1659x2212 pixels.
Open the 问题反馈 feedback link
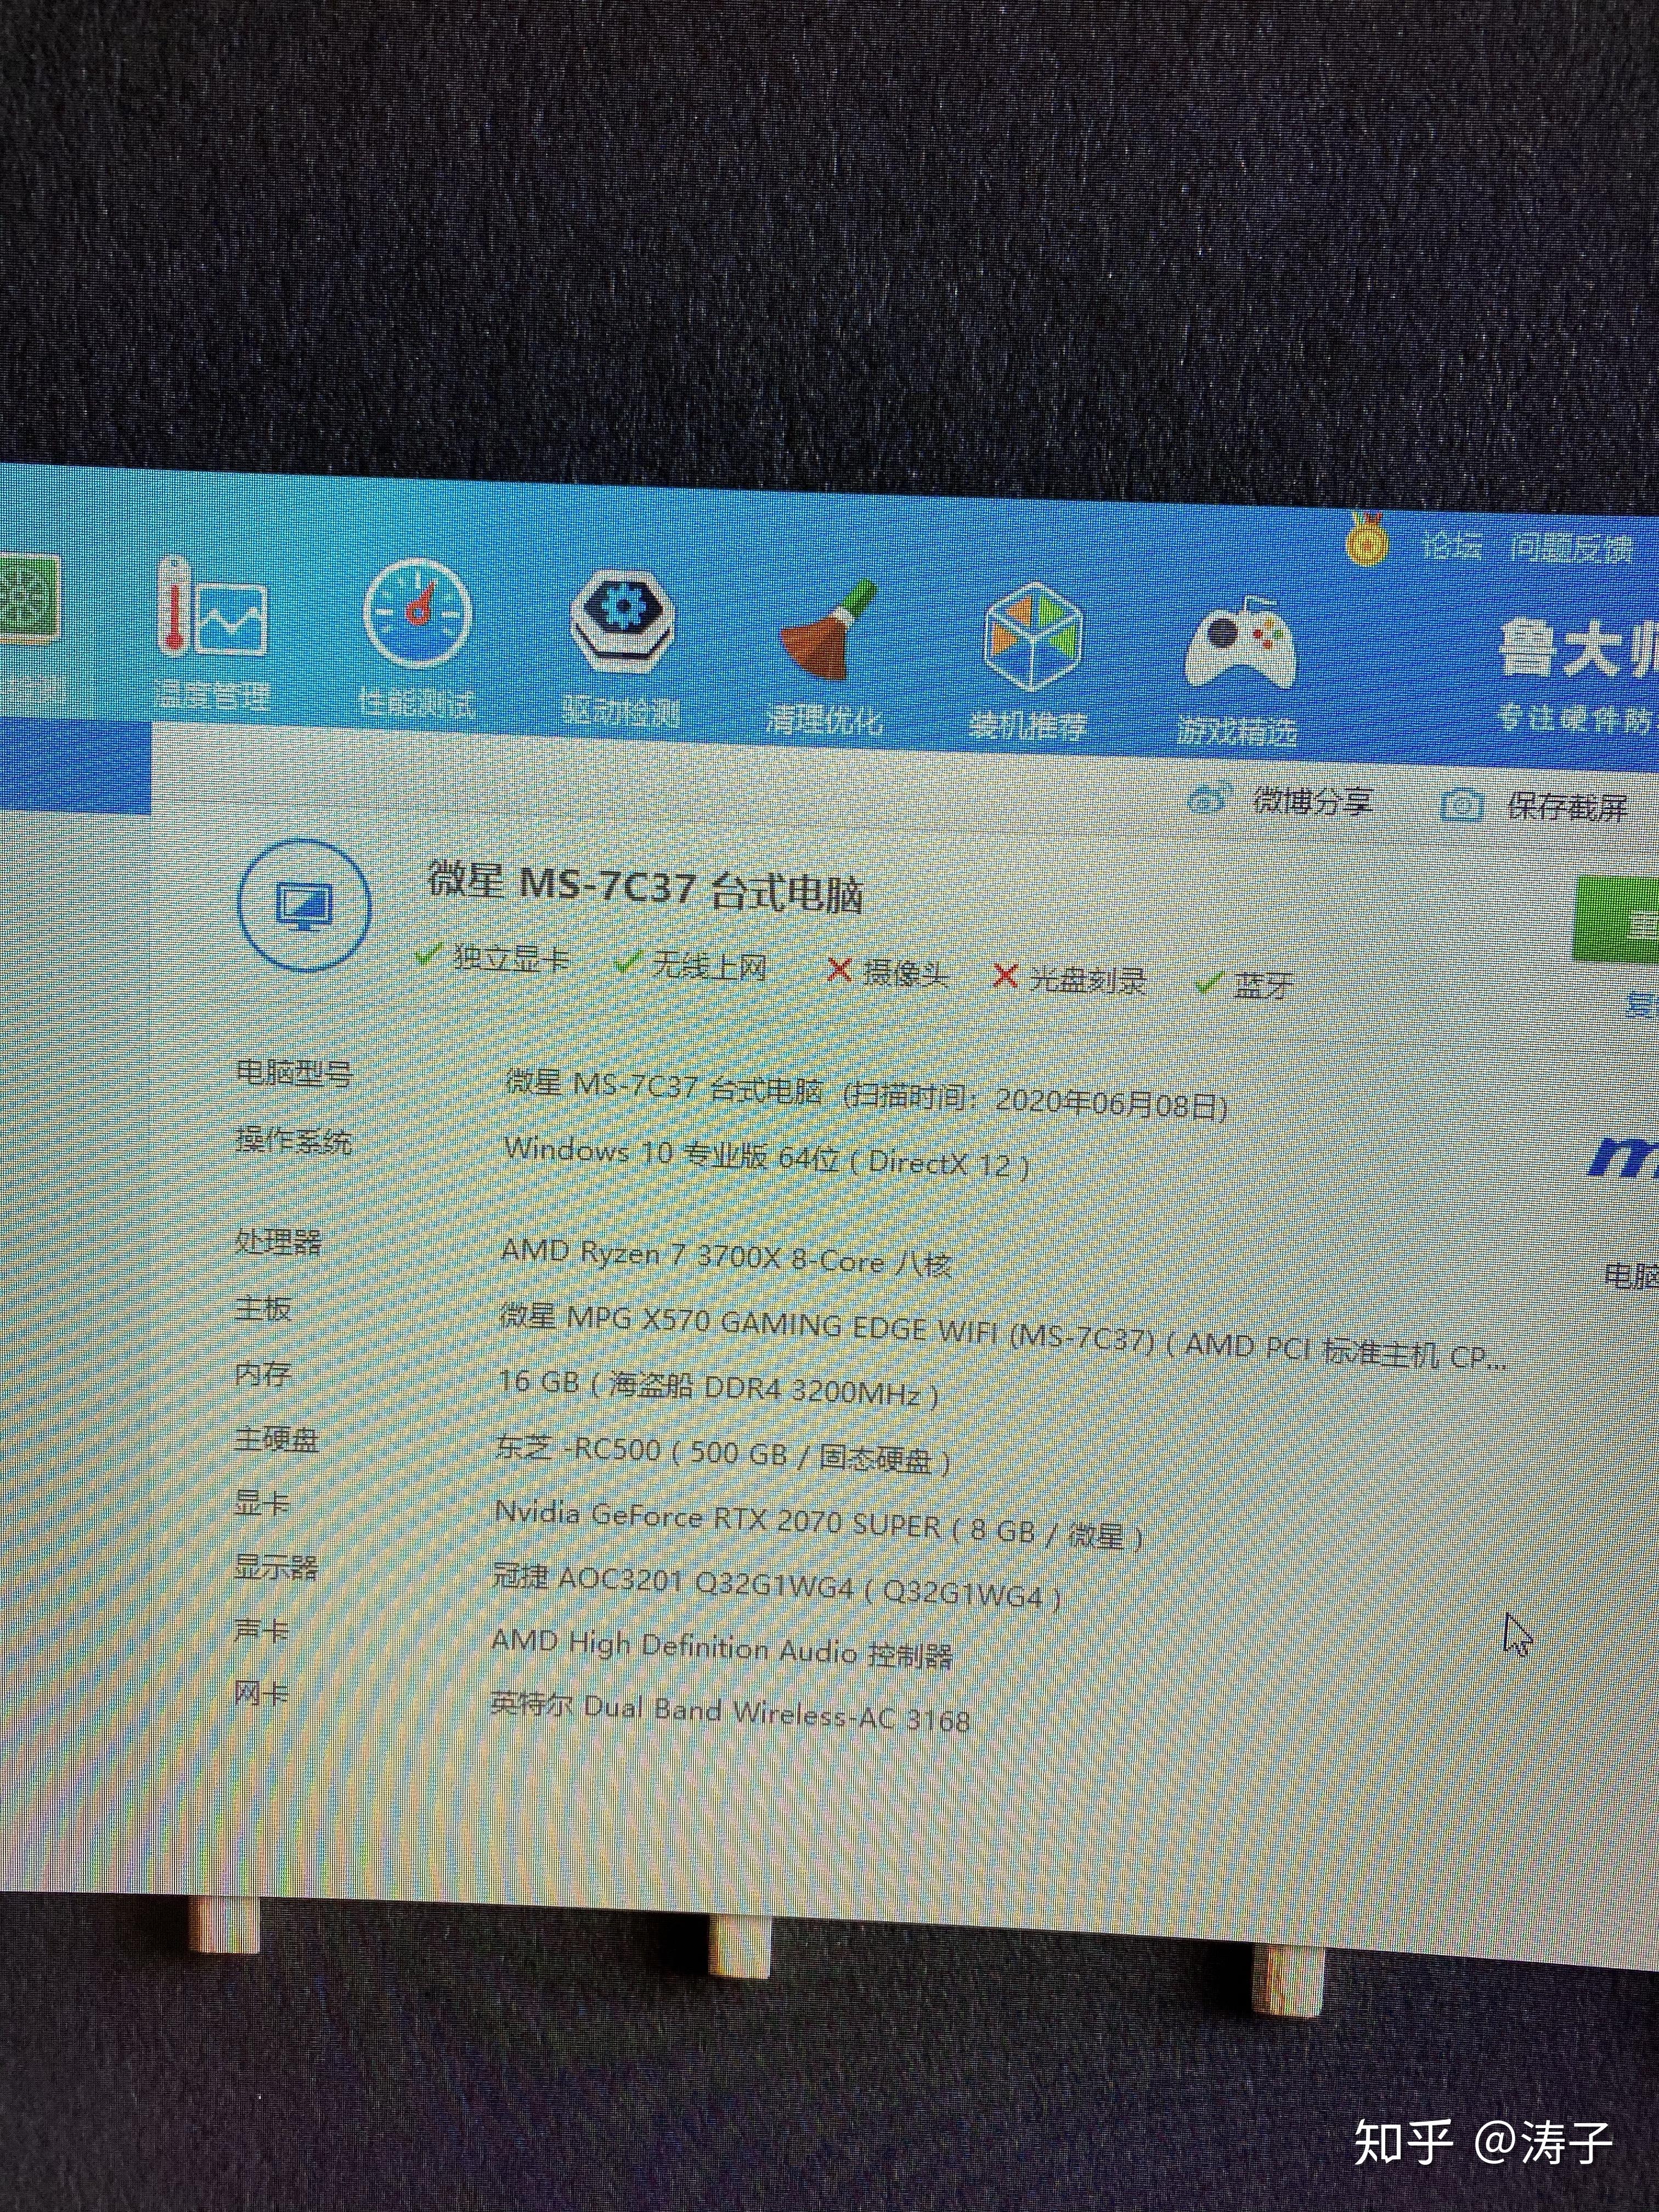point(1571,548)
